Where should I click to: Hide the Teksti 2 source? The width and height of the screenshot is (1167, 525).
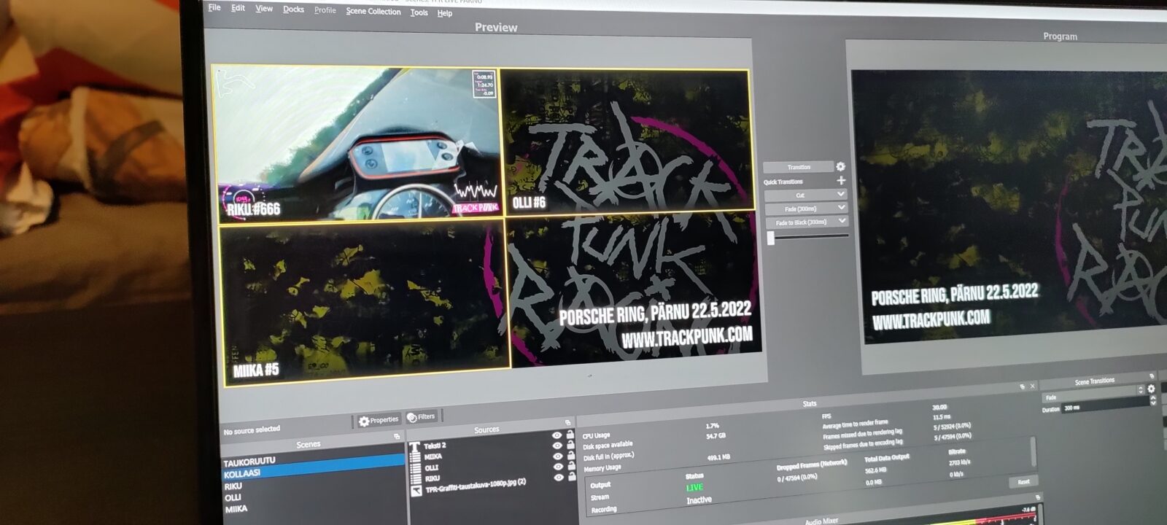[557, 436]
